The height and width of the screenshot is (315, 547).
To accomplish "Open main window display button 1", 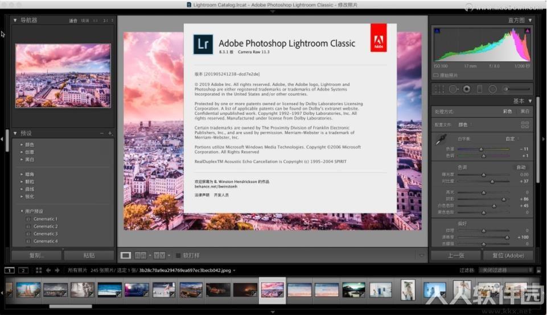I will 10,271.
